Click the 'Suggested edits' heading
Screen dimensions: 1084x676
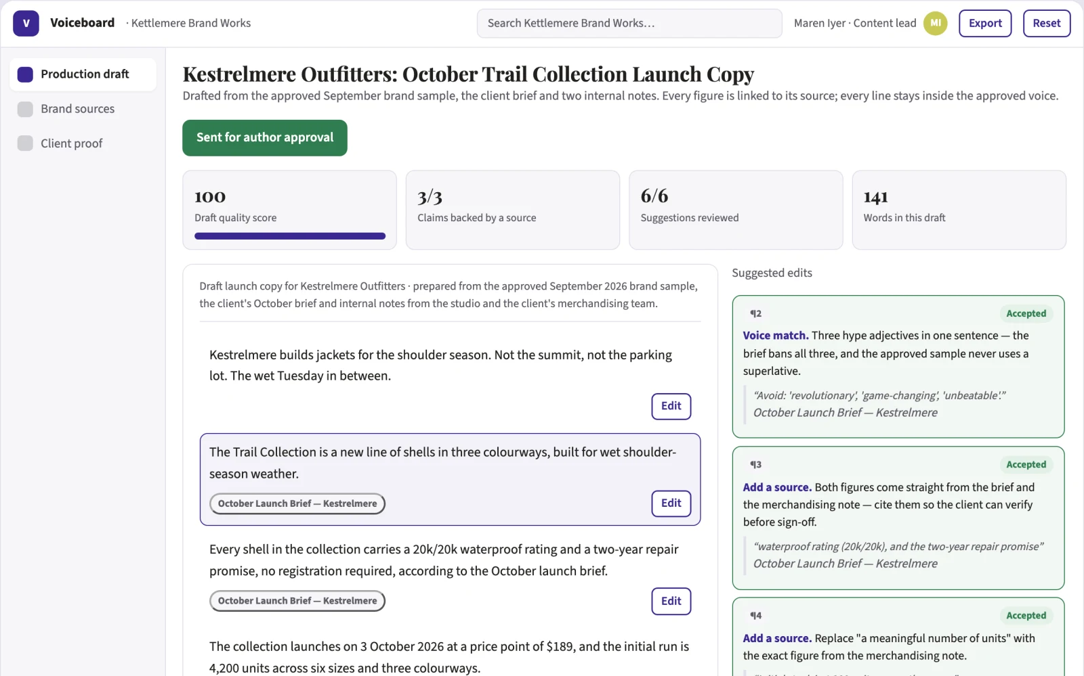(772, 273)
